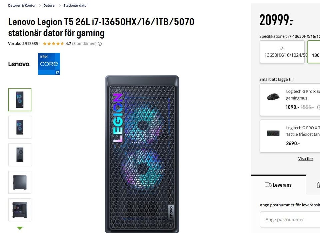The width and height of the screenshot is (320, 233).
Task: Click the Ange postnummer input field
Action: (290, 220)
